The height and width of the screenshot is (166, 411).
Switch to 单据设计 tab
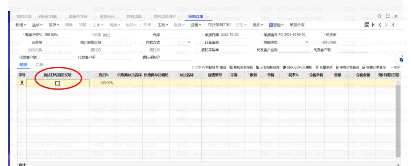(x=107, y=17)
